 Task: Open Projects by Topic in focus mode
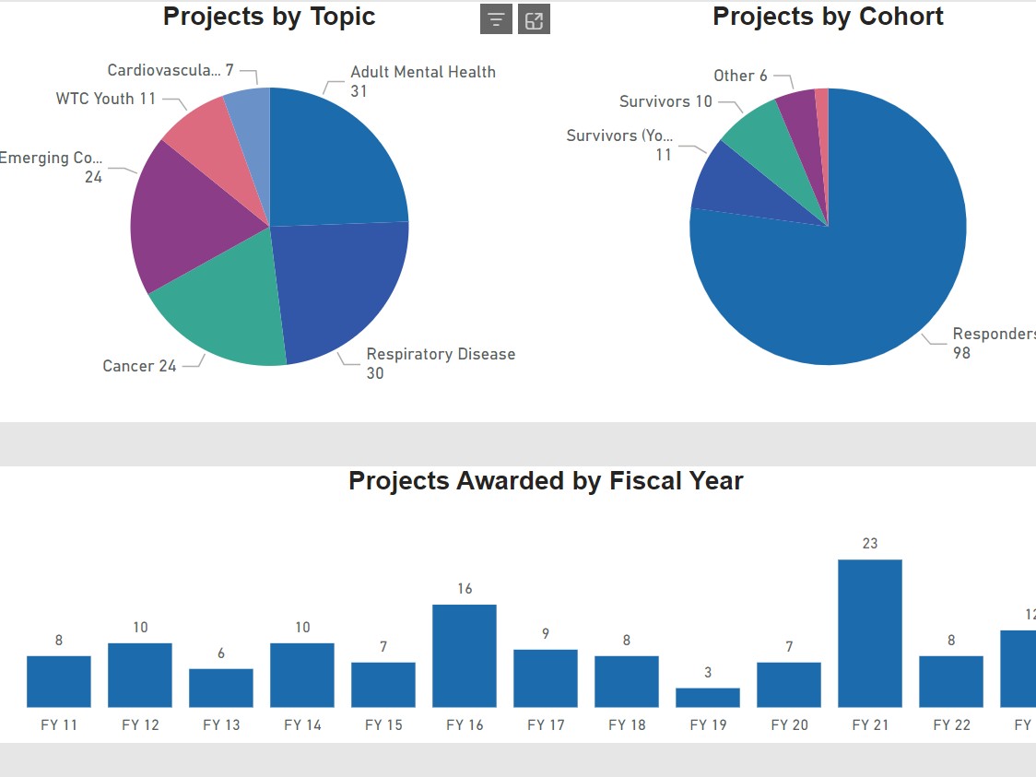(x=533, y=18)
